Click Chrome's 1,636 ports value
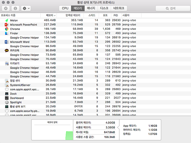Screen dimensions: 191x143 (x=106, y=29)
